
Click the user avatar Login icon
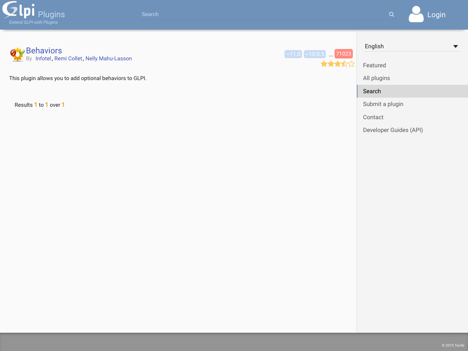[x=416, y=15]
